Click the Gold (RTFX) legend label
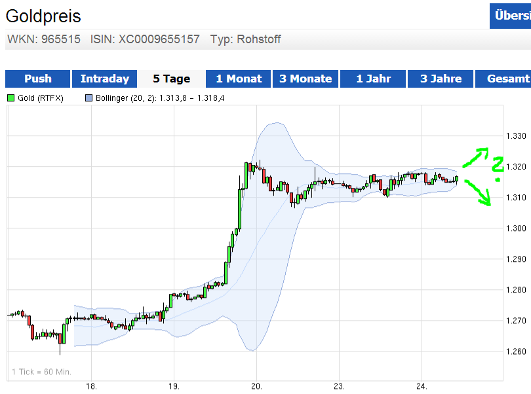Screen dimensions: 531x394 click(x=41, y=98)
